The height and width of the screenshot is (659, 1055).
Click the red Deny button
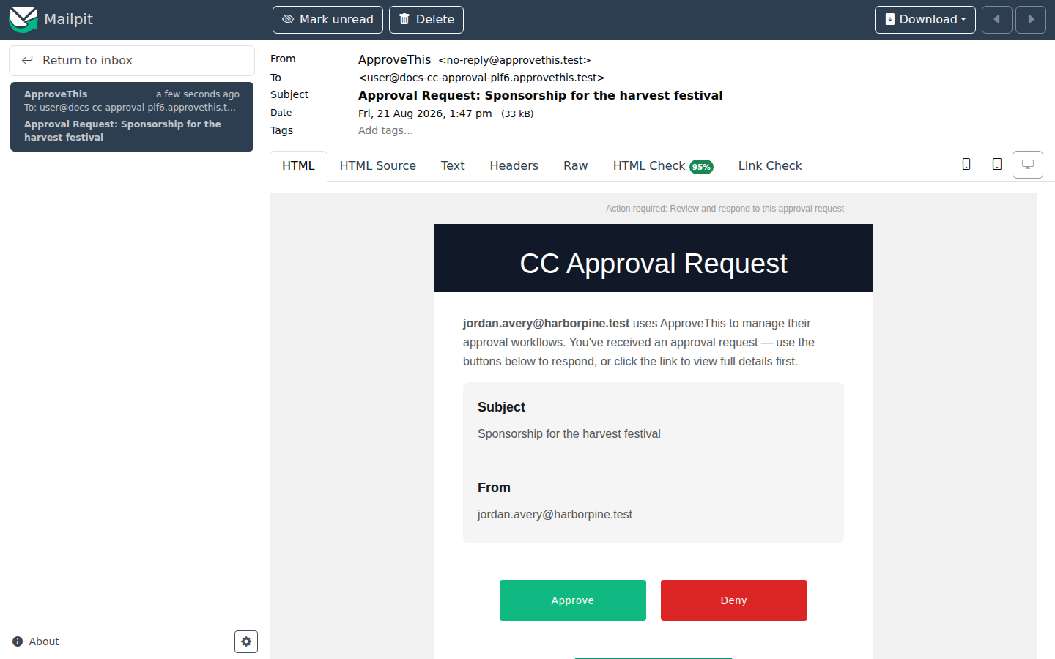734,600
